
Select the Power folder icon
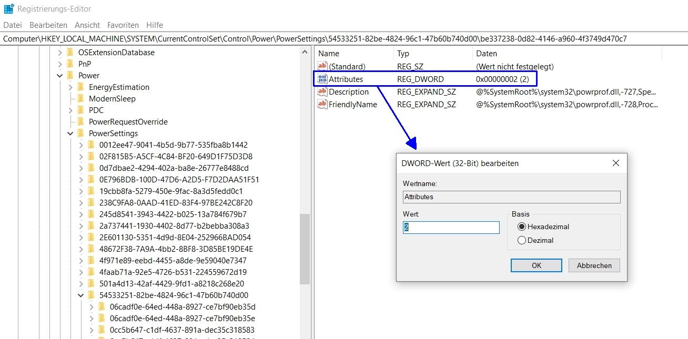70,76
